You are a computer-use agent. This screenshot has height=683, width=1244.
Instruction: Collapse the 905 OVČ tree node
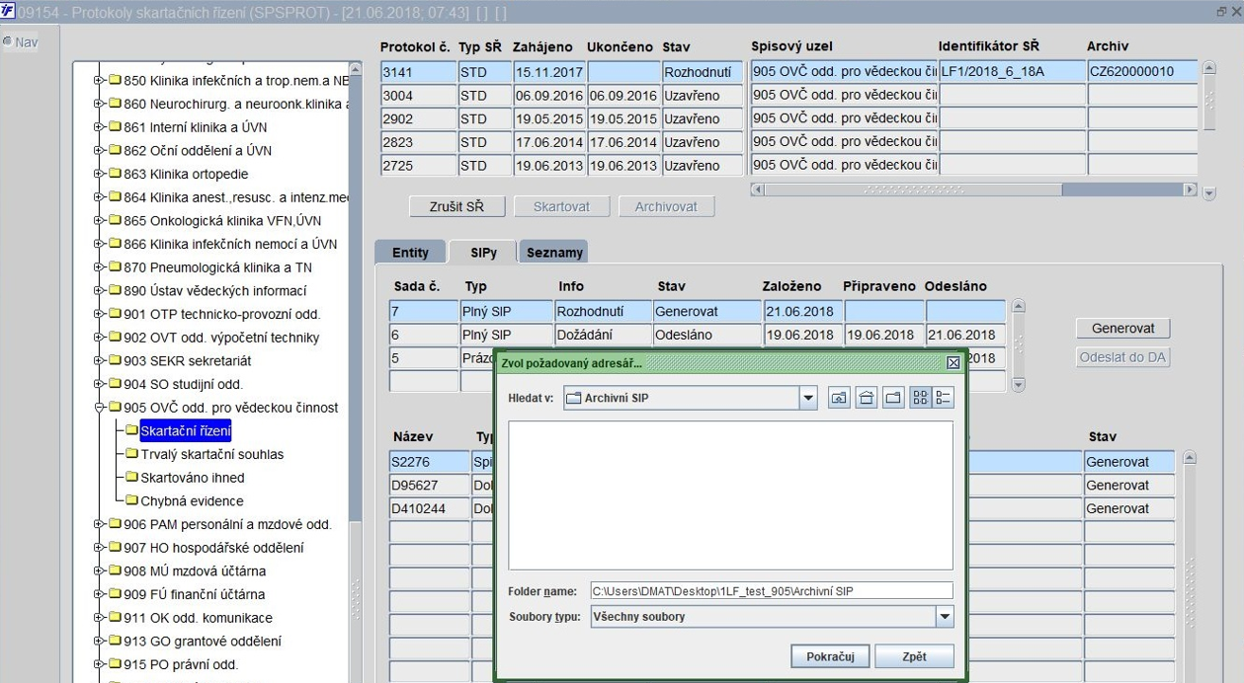tap(99, 408)
